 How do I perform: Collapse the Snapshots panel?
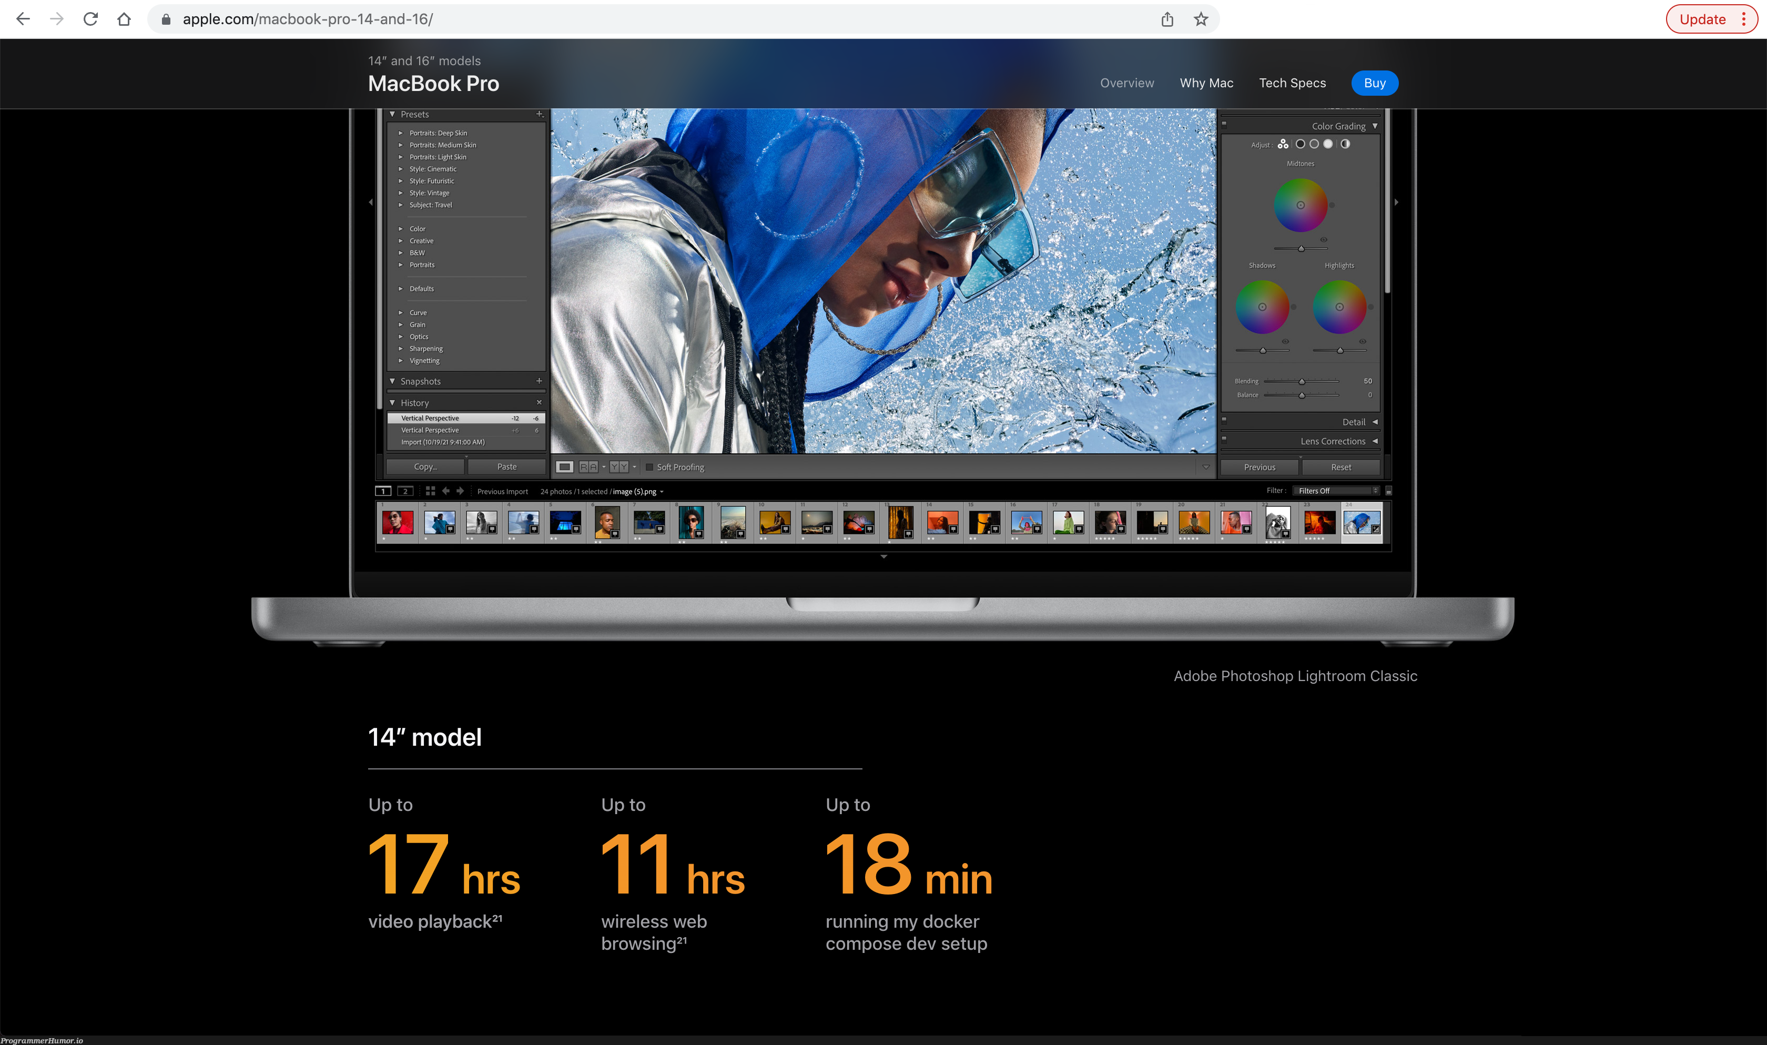(x=392, y=381)
